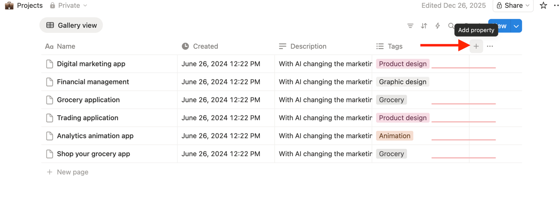The height and width of the screenshot is (198, 560).
Task: Click the plus Add property icon
Action: [x=476, y=46]
